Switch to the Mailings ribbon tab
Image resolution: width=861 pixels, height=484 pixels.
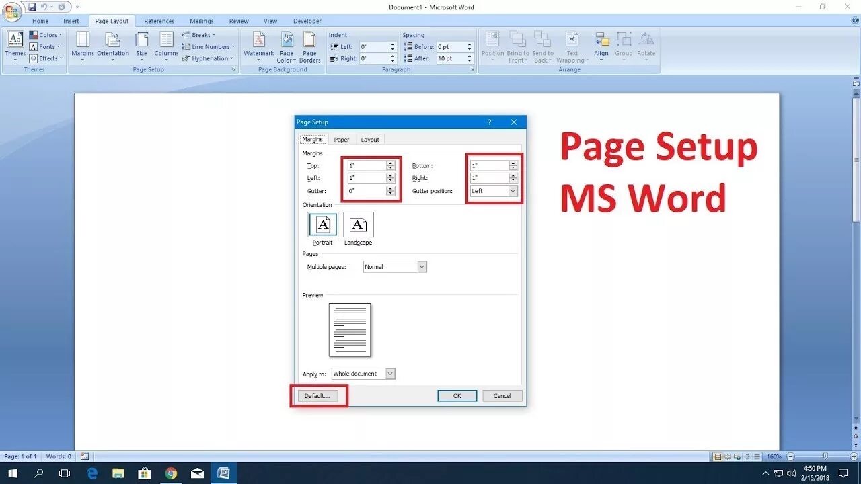[202, 21]
